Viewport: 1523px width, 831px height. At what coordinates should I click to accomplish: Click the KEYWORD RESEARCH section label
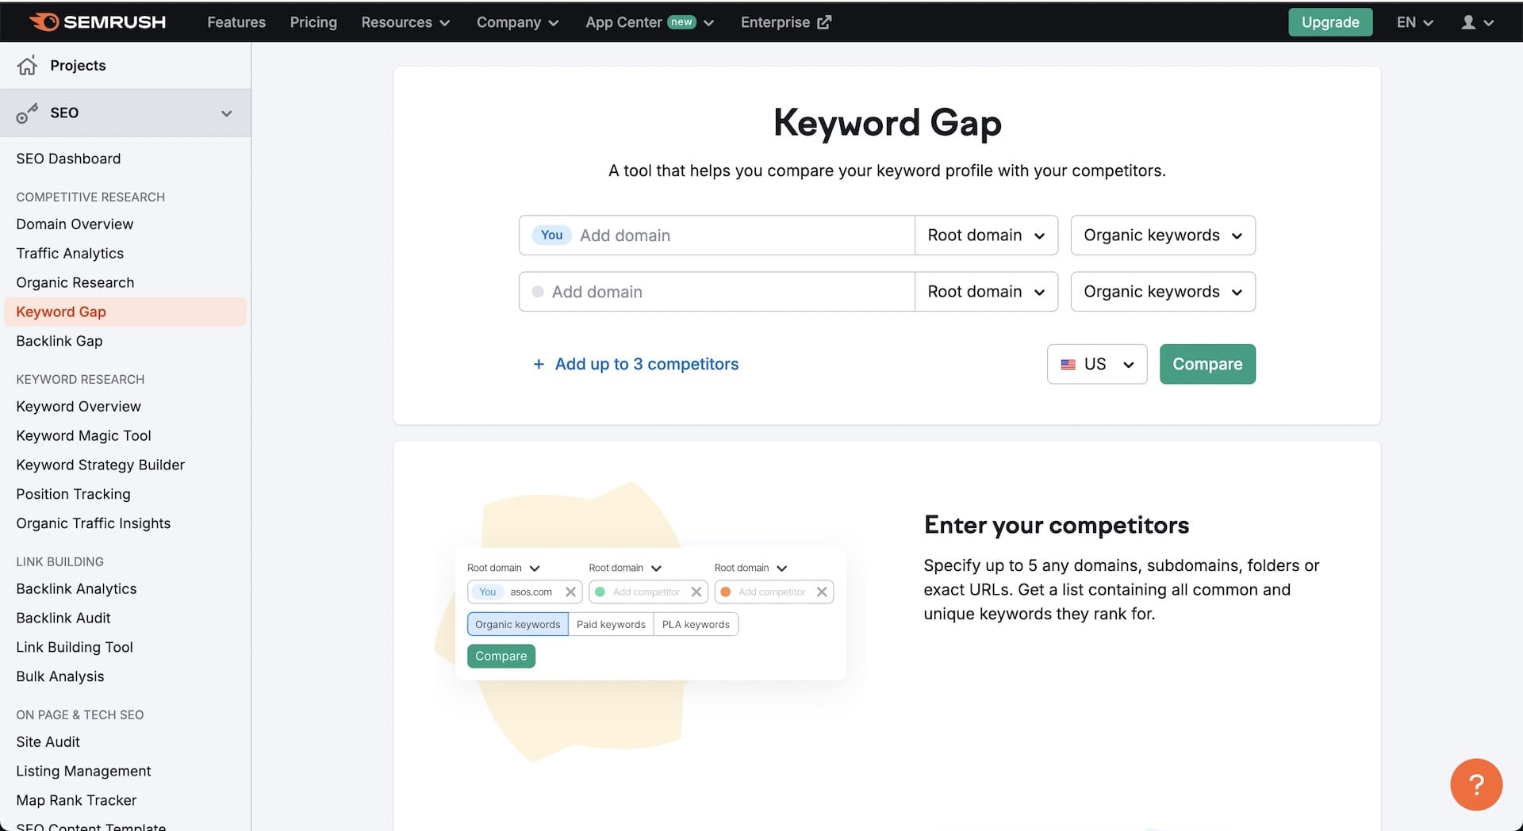tap(80, 380)
